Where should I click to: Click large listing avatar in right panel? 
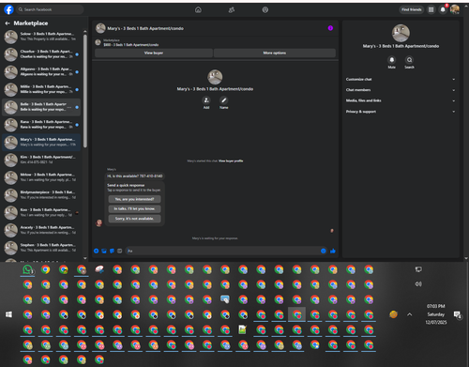[401, 33]
